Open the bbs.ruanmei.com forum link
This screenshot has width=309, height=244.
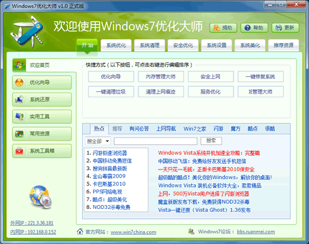pos(256,232)
